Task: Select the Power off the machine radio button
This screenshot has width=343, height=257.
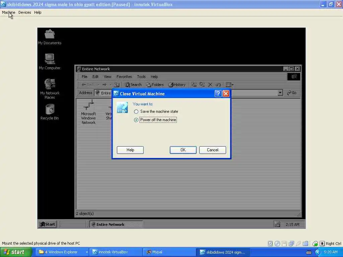Action: click(136, 120)
